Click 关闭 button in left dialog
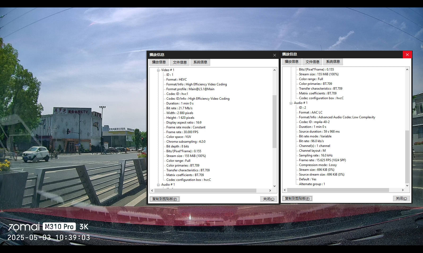Image resolution: width=423 pixels, height=253 pixels. 269,199
